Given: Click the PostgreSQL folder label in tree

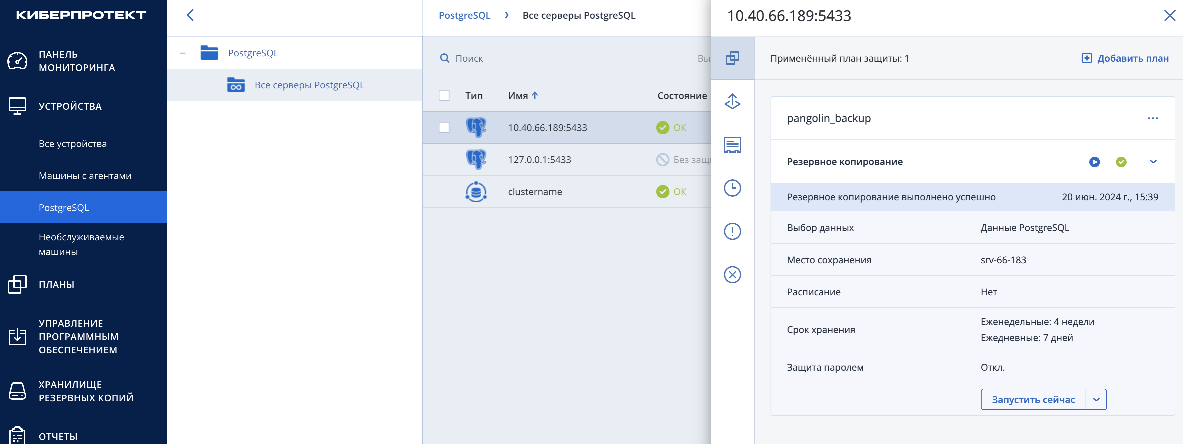Looking at the screenshot, I should (253, 53).
